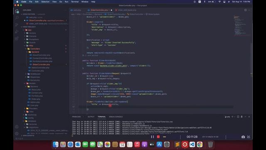The image size is (266, 150).
Task: Open the Manage gear in activity bar
Action: tap(17, 134)
